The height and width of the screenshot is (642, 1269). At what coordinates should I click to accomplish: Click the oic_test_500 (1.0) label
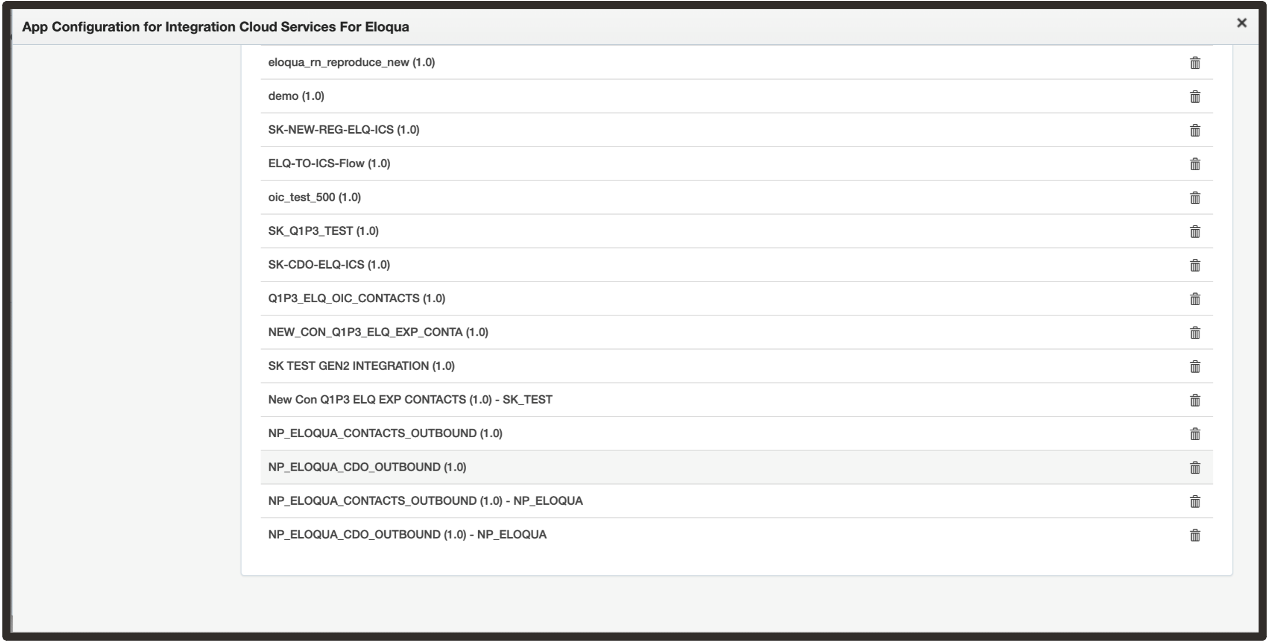pyautogui.click(x=314, y=197)
